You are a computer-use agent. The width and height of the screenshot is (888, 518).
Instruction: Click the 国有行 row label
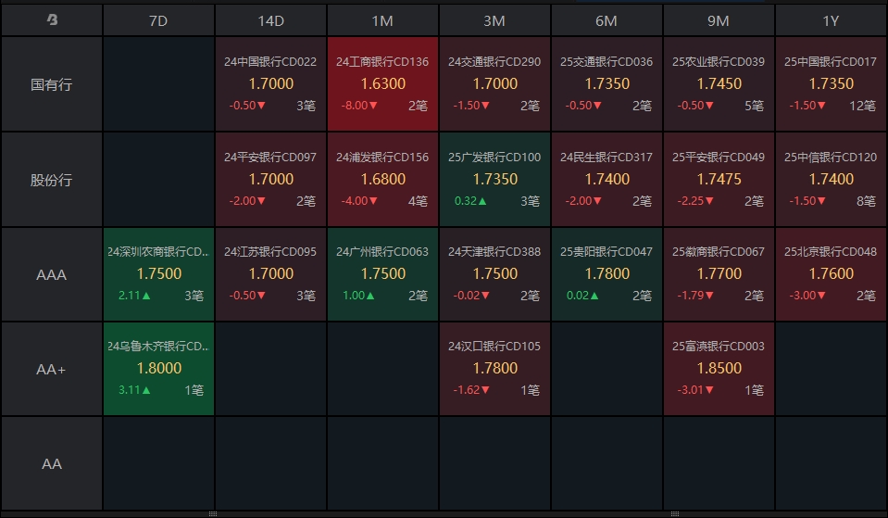point(52,84)
